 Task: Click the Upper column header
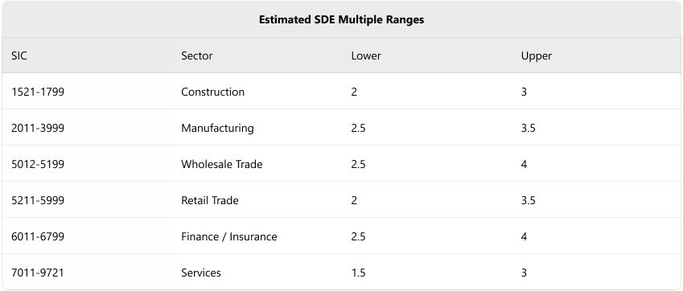[x=537, y=55]
